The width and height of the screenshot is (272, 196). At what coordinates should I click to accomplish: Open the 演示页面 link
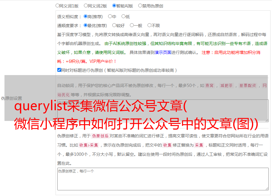tap(163, 52)
